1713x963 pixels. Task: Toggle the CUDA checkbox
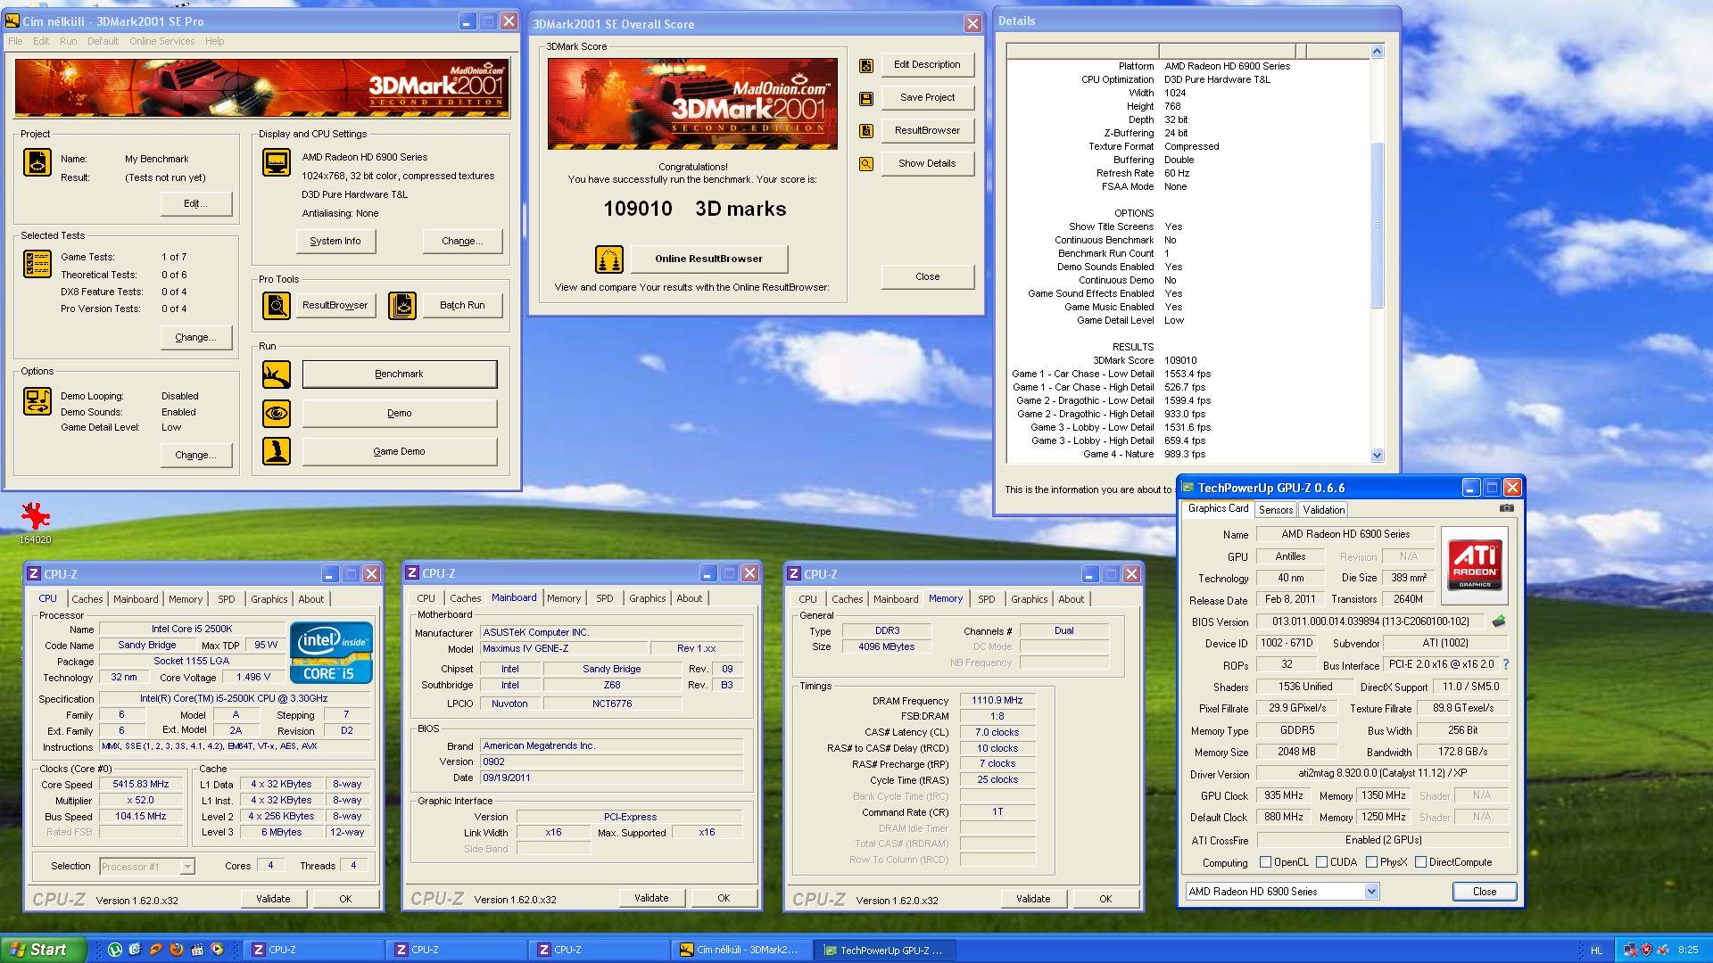click(1321, 862)
